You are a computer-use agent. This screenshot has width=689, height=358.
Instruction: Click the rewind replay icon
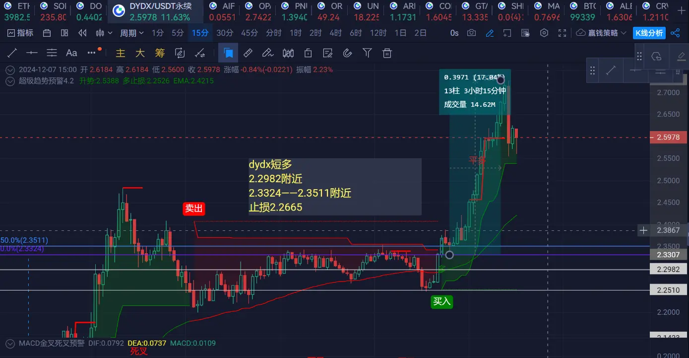82,33
